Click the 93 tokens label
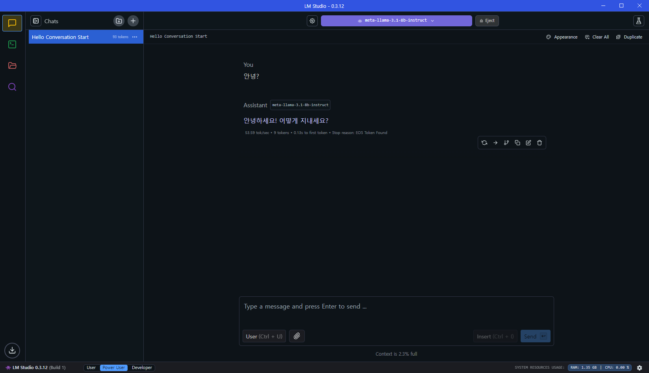Screen dimensions: 649x373 [x=120, y=37]
